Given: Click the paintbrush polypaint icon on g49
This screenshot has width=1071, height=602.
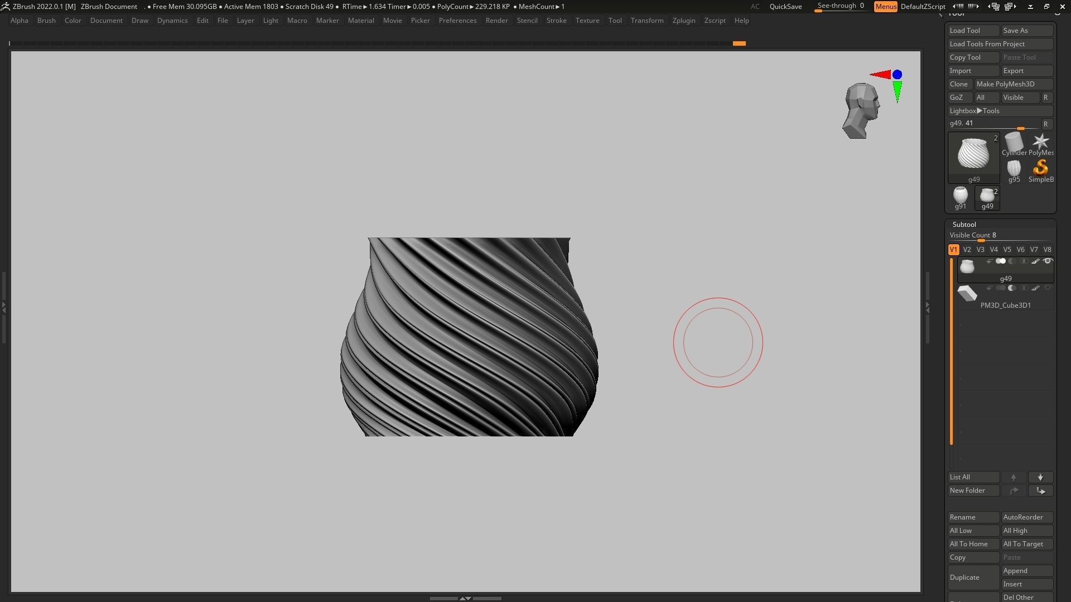Looking at the screenshot, I should [x=1035, y=261].
